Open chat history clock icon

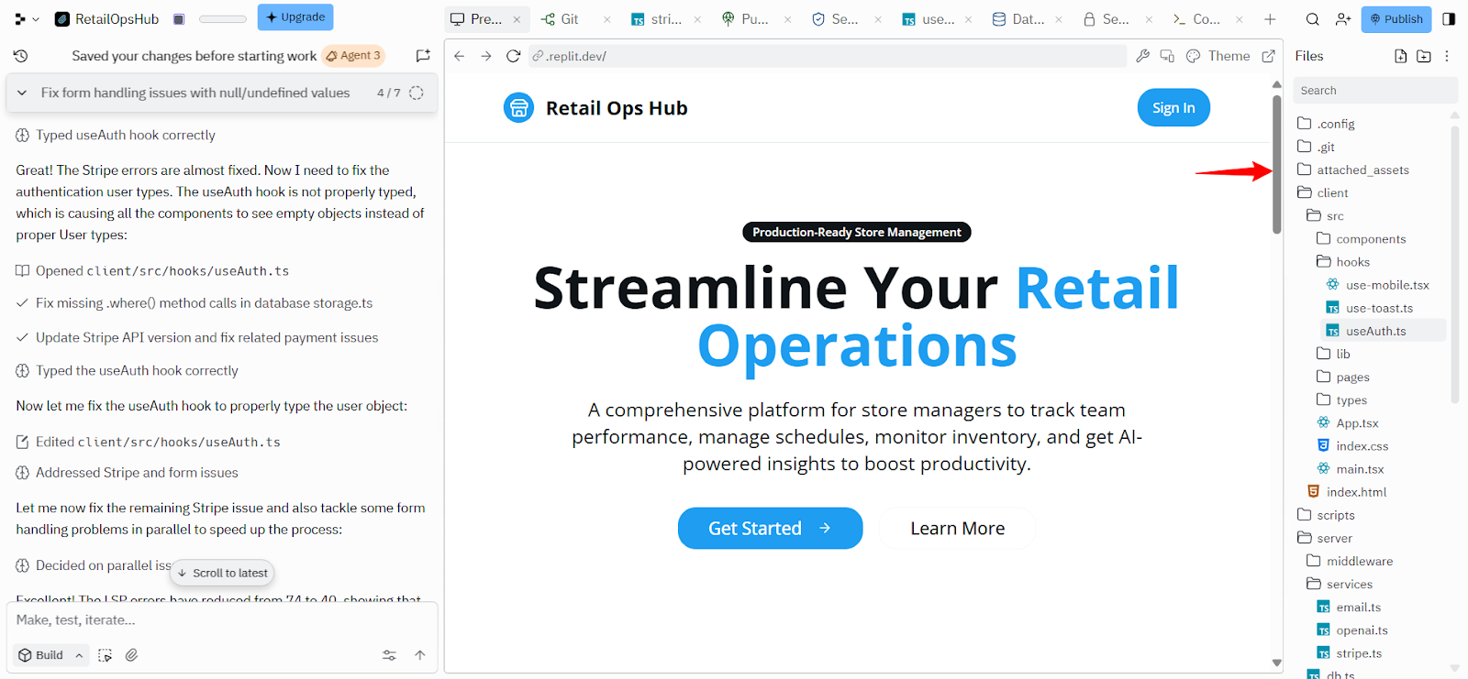pos(20,56)
